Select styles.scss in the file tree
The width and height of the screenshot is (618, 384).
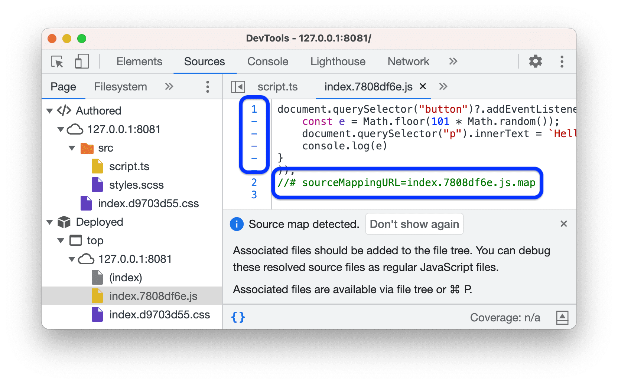coord(136,185)
